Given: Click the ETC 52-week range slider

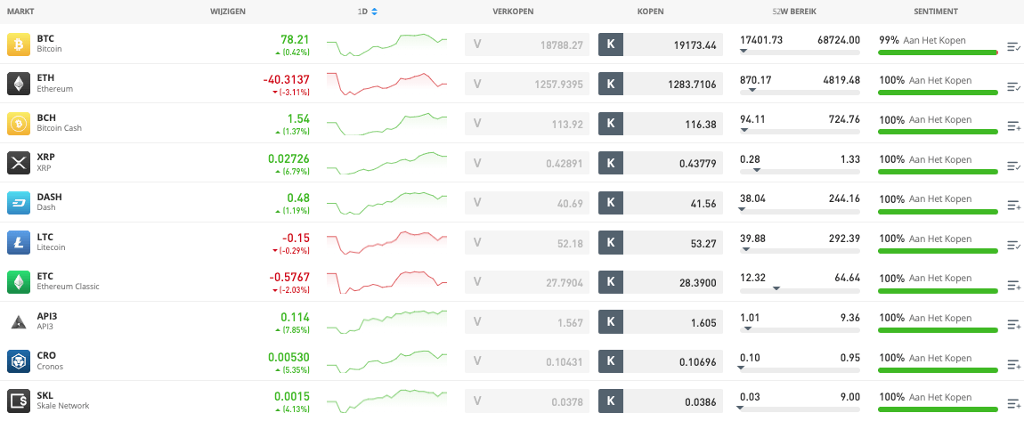Looking at the screenshot, I should [x=800, y=290].
